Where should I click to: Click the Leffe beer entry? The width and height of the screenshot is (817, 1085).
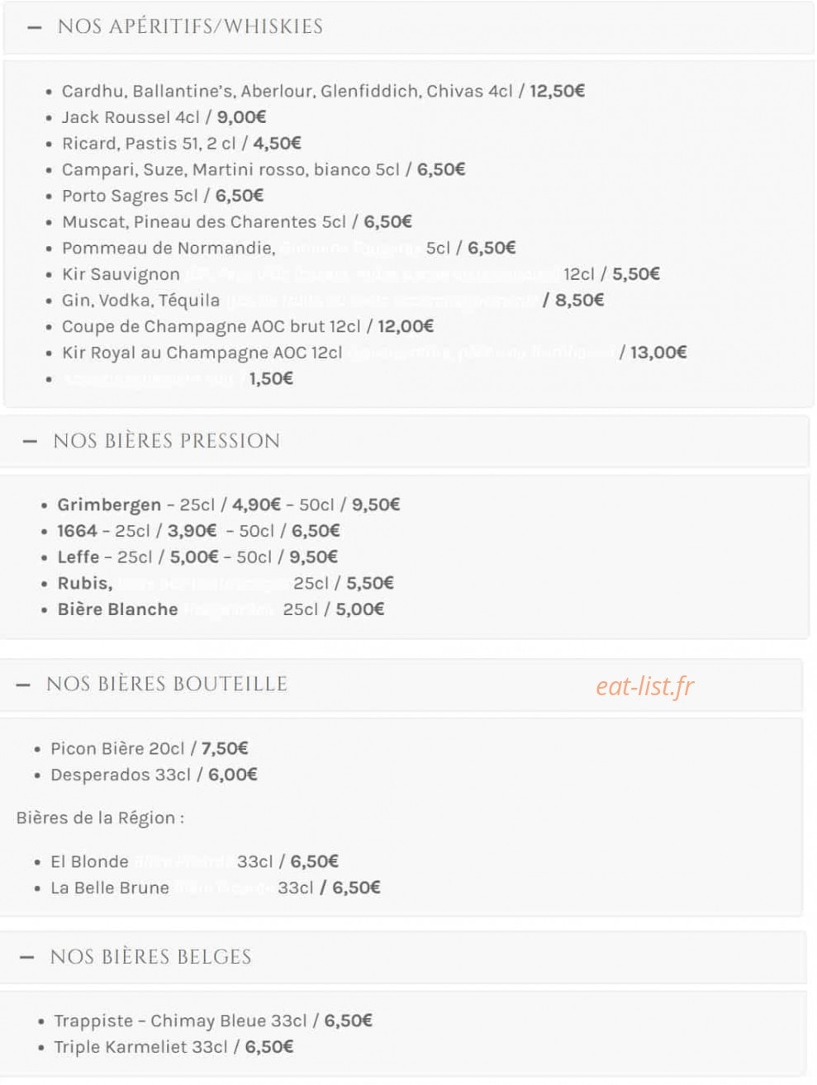(197, 557)
